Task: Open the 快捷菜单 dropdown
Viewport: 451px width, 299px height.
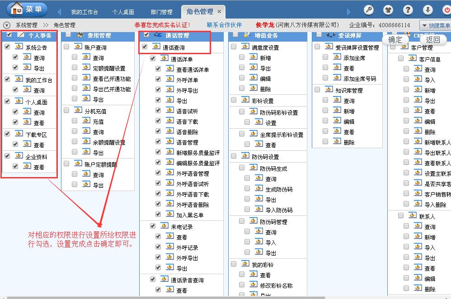Action: coord(436,26)
